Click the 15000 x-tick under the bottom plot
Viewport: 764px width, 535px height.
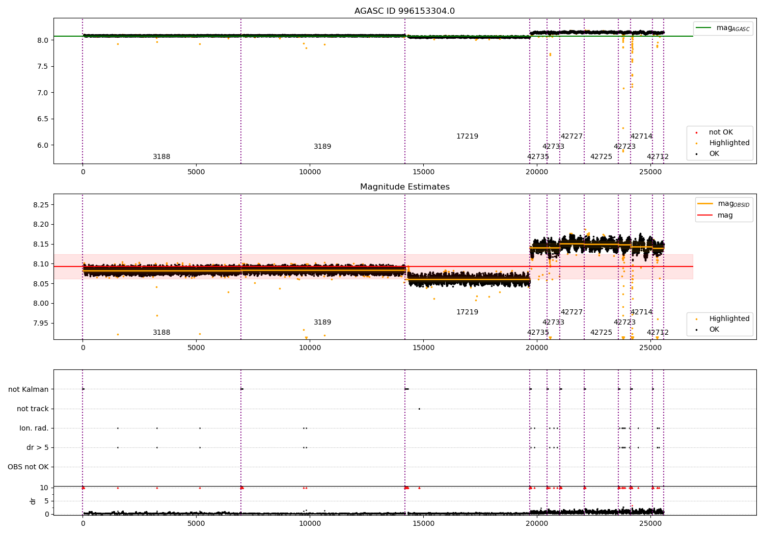[423, 523]
